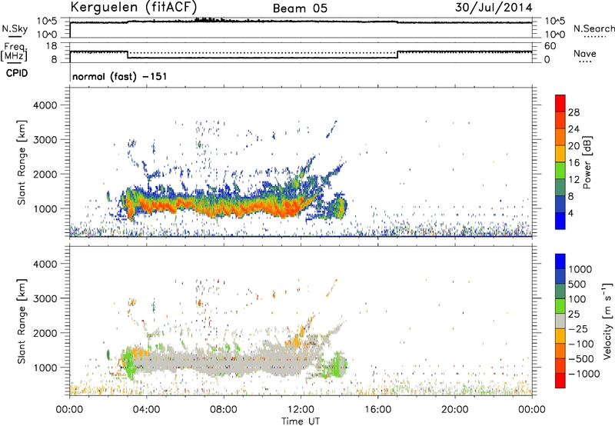Image resolution: width=615 pixels, height=426 pixels.
Task: Click the "3000" tick on velocity panel
Action: point(45,298)
